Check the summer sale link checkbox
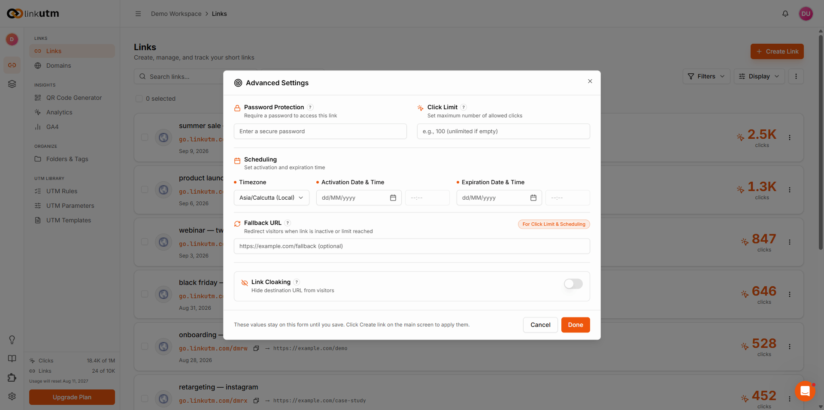 coord(145,138)
